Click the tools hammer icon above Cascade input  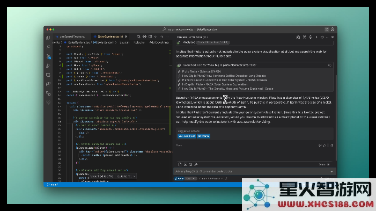click(x=196, y=164)
